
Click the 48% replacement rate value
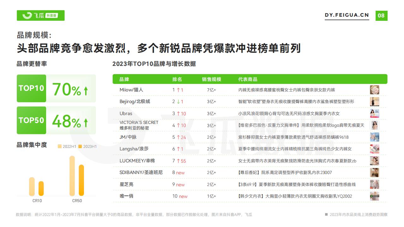coord(66,121)
